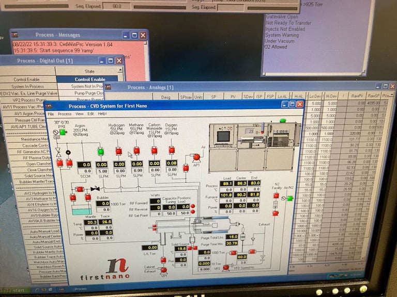Click the horizontal red bubbler bypass valve
Viewport: 397px width, 297px height.
pyautogui.click(x=80, y=189)
